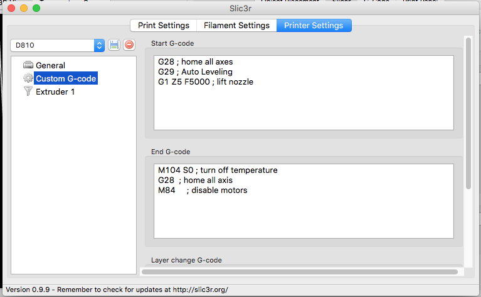
Task: Select Custom G-code tree entry
Action: point(66,78)
